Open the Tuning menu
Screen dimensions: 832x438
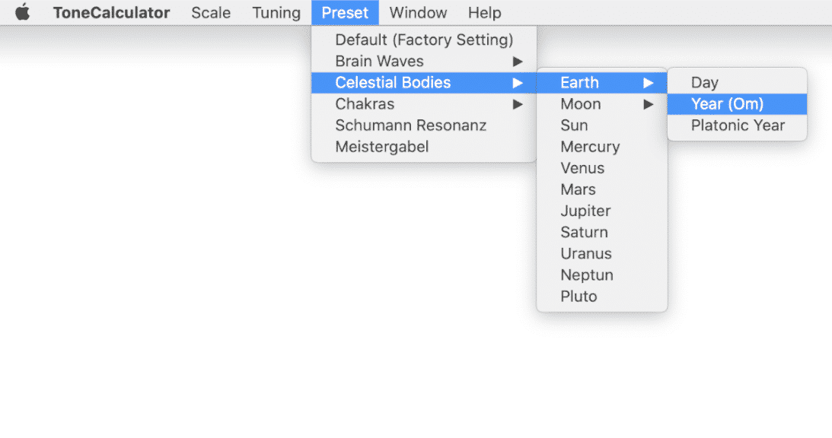click(x=276, y=13)
